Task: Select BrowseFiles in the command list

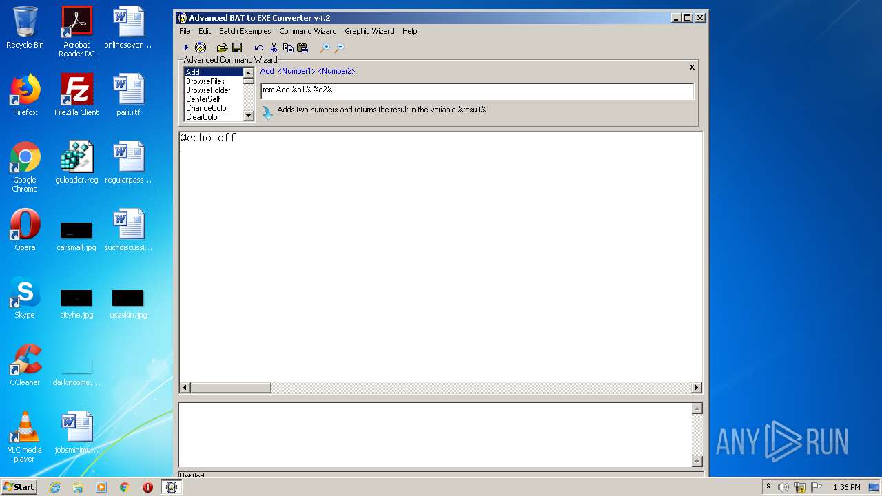Action: pos(214,81)
